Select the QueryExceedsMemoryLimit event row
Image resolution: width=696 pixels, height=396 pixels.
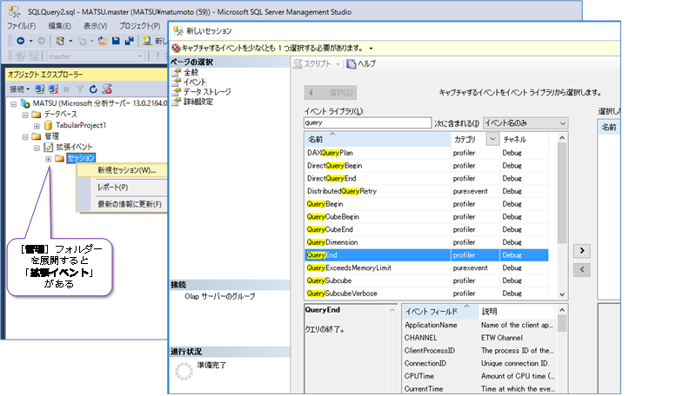(x=426, y=268)
